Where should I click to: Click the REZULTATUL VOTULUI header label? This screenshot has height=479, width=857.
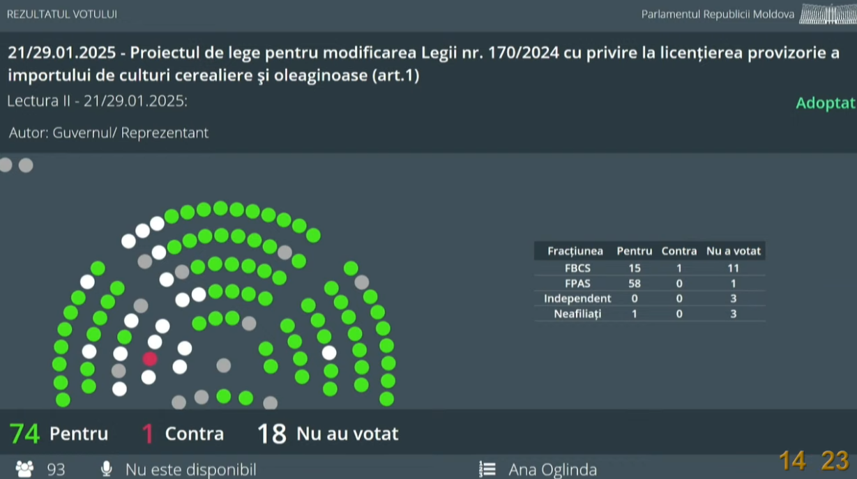click(x=62, y=14)
